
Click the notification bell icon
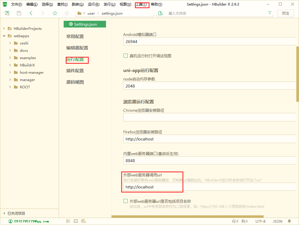pyautogui.click(x=289, y=221)
